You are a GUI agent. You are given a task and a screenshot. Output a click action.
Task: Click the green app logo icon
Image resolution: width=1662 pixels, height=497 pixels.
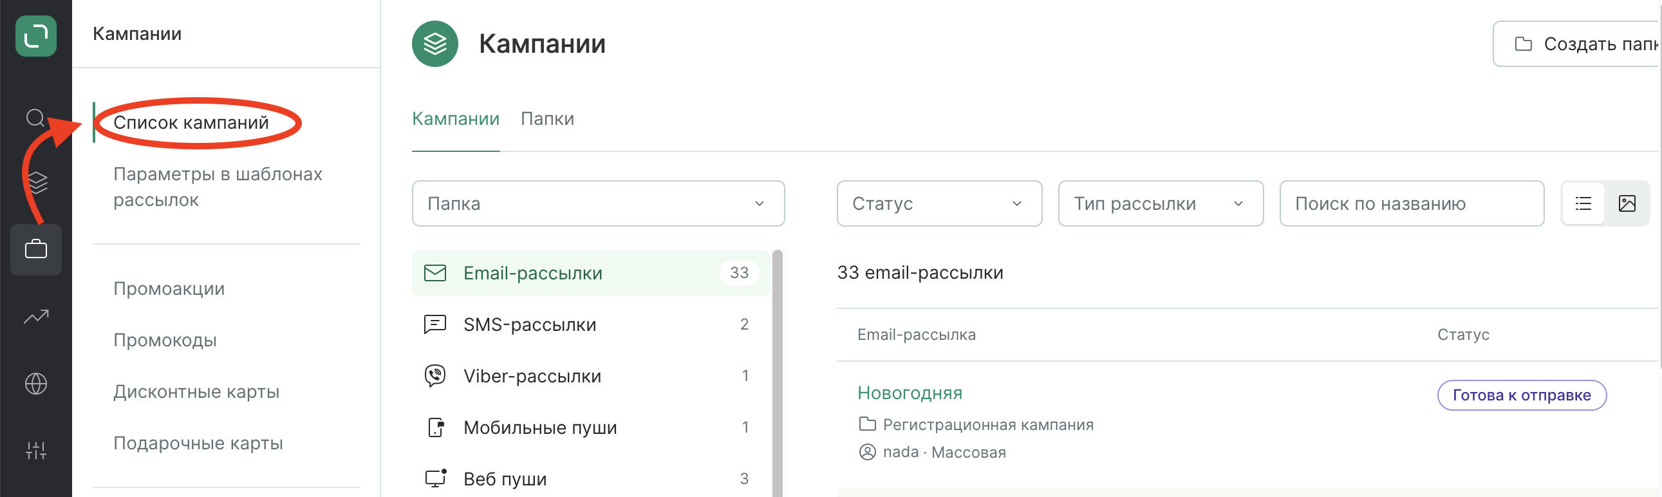coord(35,35)
